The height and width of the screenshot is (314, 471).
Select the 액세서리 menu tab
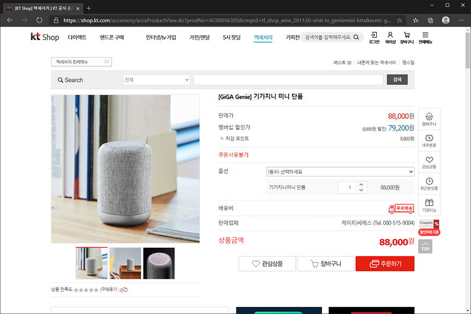pyautogui.click(x=263, y=37)
